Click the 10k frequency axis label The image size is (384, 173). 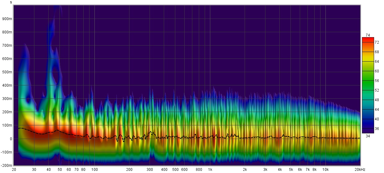325,170
